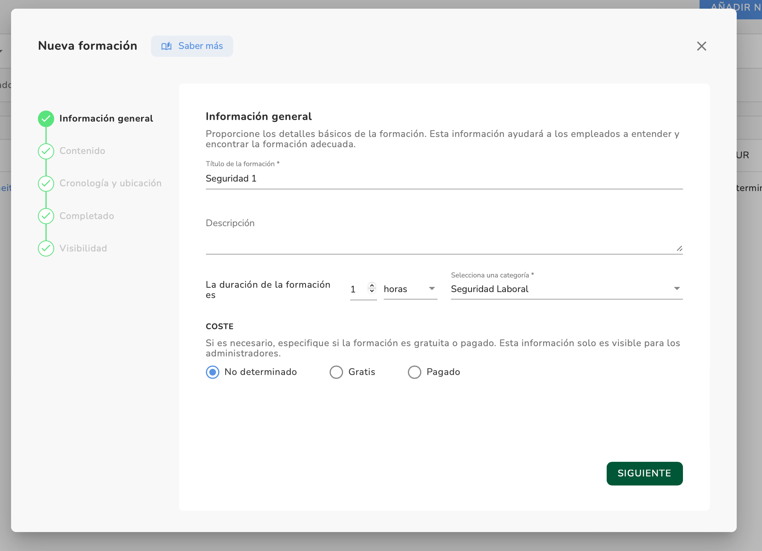
Task: Click the Información general checkmark icon
Action: (x=46, y=119)
